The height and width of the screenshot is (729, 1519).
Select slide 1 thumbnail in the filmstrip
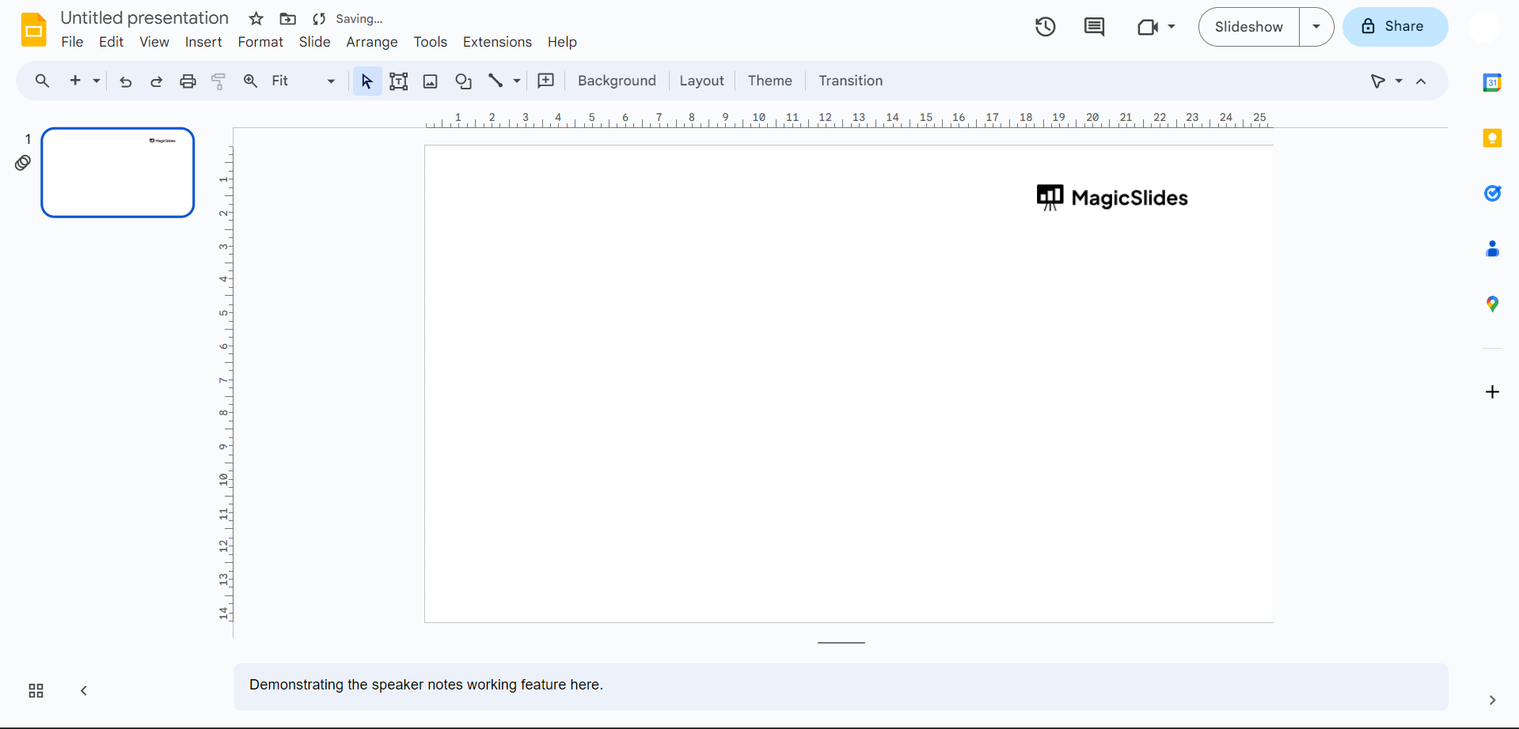pyautogui.click(x=118, y=172)
